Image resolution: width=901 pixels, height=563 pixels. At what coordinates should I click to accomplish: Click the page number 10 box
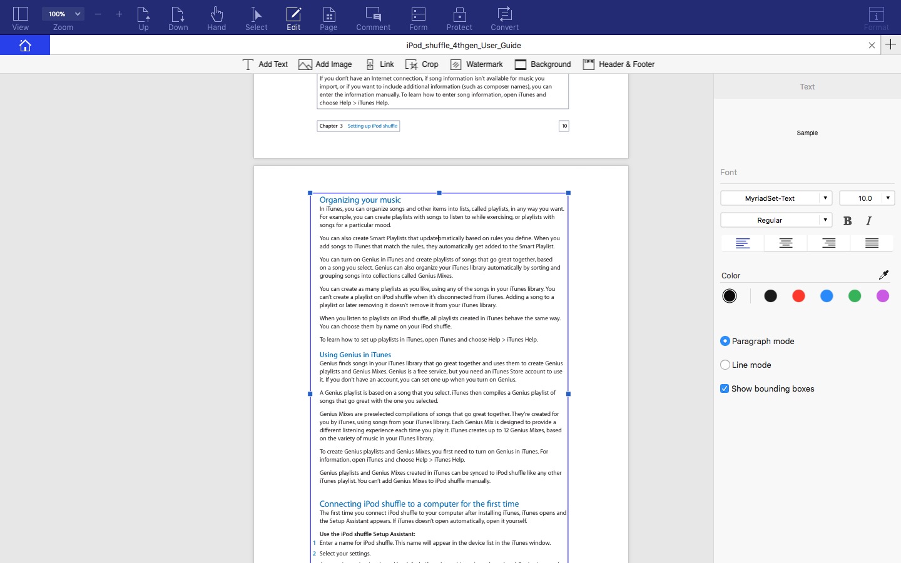tap(564, 126)
